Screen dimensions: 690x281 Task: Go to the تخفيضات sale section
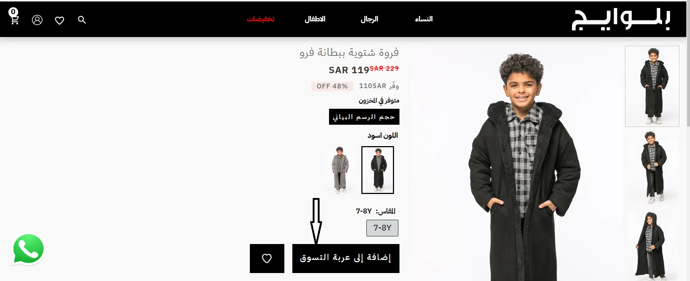(x=261, y=19)
